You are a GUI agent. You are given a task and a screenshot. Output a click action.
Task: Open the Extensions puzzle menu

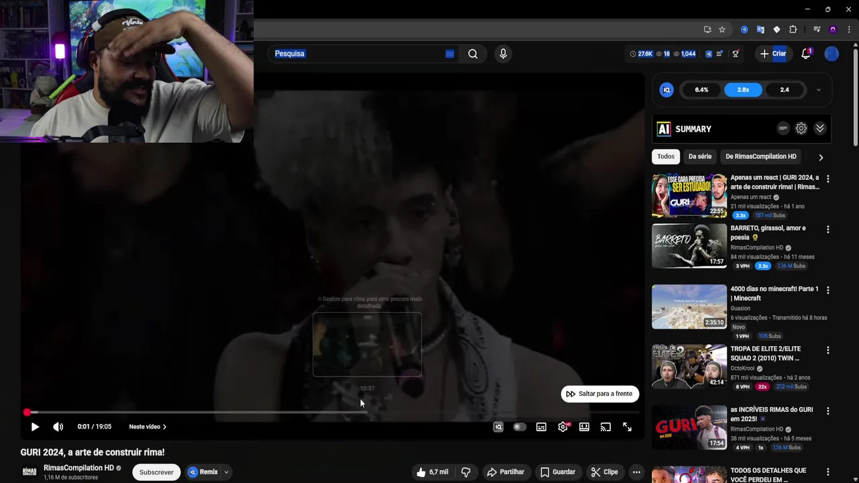[x=793, y=30]
